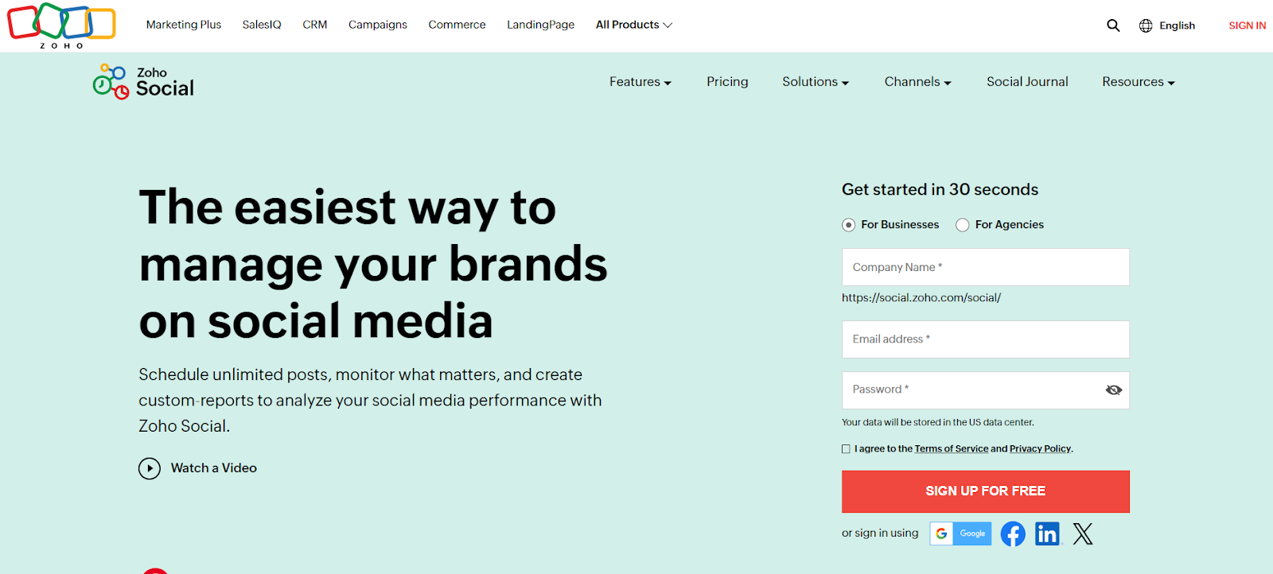Sign in with the Facebook icon
The image size is (1273, 574).
pos(1013,533)
